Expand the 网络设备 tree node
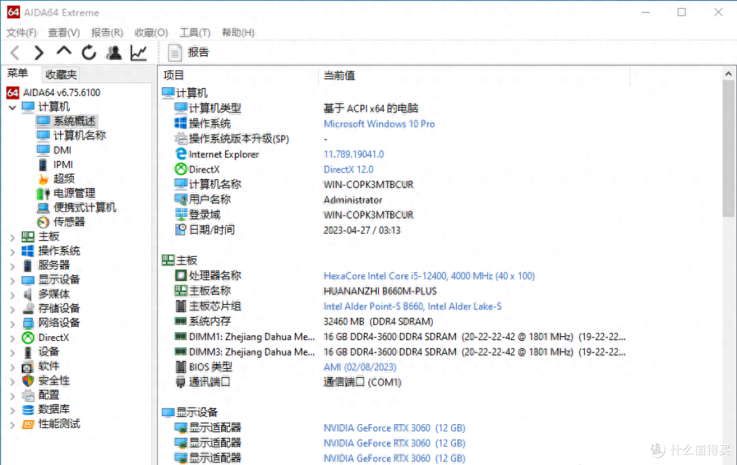The image size is (737, 465). pos(13,324)
